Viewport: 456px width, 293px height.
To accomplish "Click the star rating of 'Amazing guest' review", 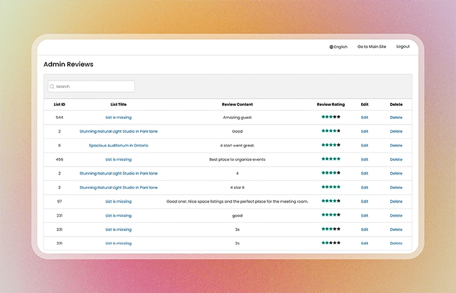I will click(331, 116).
